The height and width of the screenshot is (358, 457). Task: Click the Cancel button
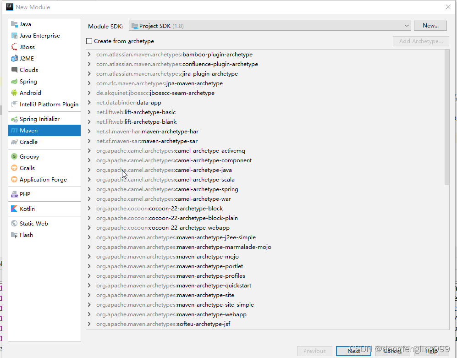392,351
